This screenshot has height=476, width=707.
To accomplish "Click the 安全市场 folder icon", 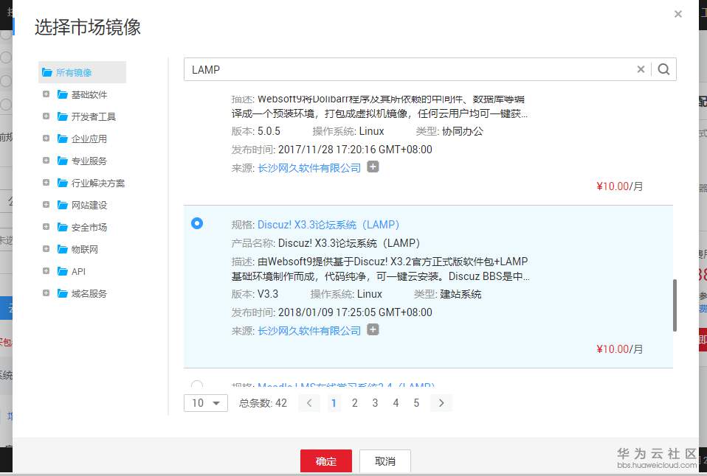I will (x=62, y=227).
